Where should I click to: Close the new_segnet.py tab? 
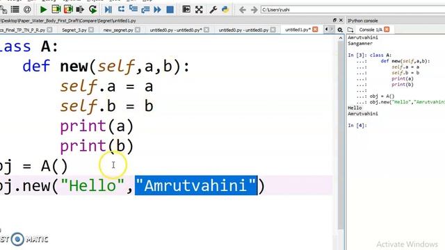pyautogui.click(x=138, y=29)
